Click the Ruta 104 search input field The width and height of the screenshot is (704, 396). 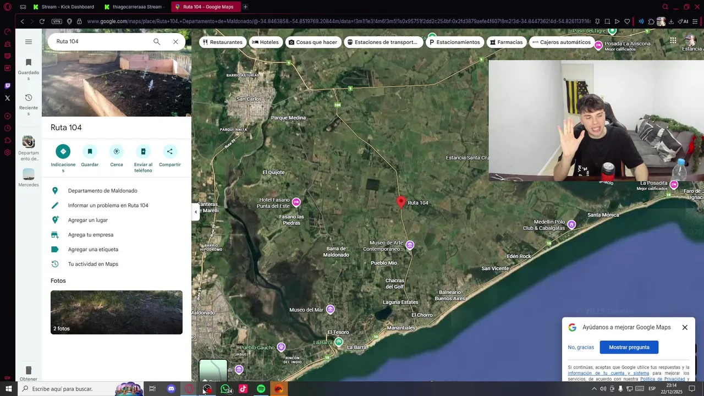(x=102, y=42)
